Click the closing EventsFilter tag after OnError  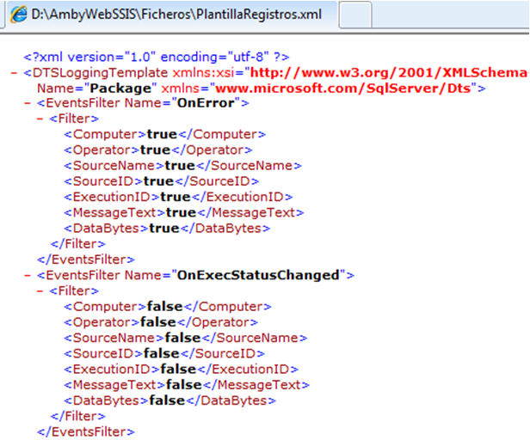(x=85, y=259)
